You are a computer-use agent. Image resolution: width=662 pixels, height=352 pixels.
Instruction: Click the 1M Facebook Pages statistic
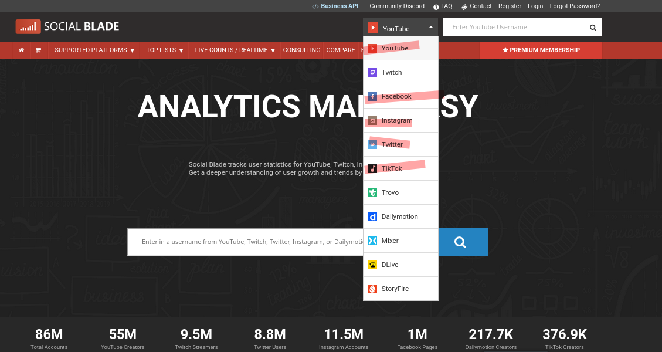coord(417,339)
